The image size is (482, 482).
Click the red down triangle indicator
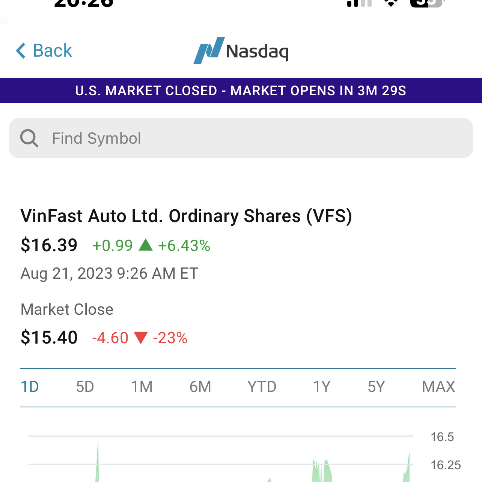pyautogui.click(x=141, y=338)
